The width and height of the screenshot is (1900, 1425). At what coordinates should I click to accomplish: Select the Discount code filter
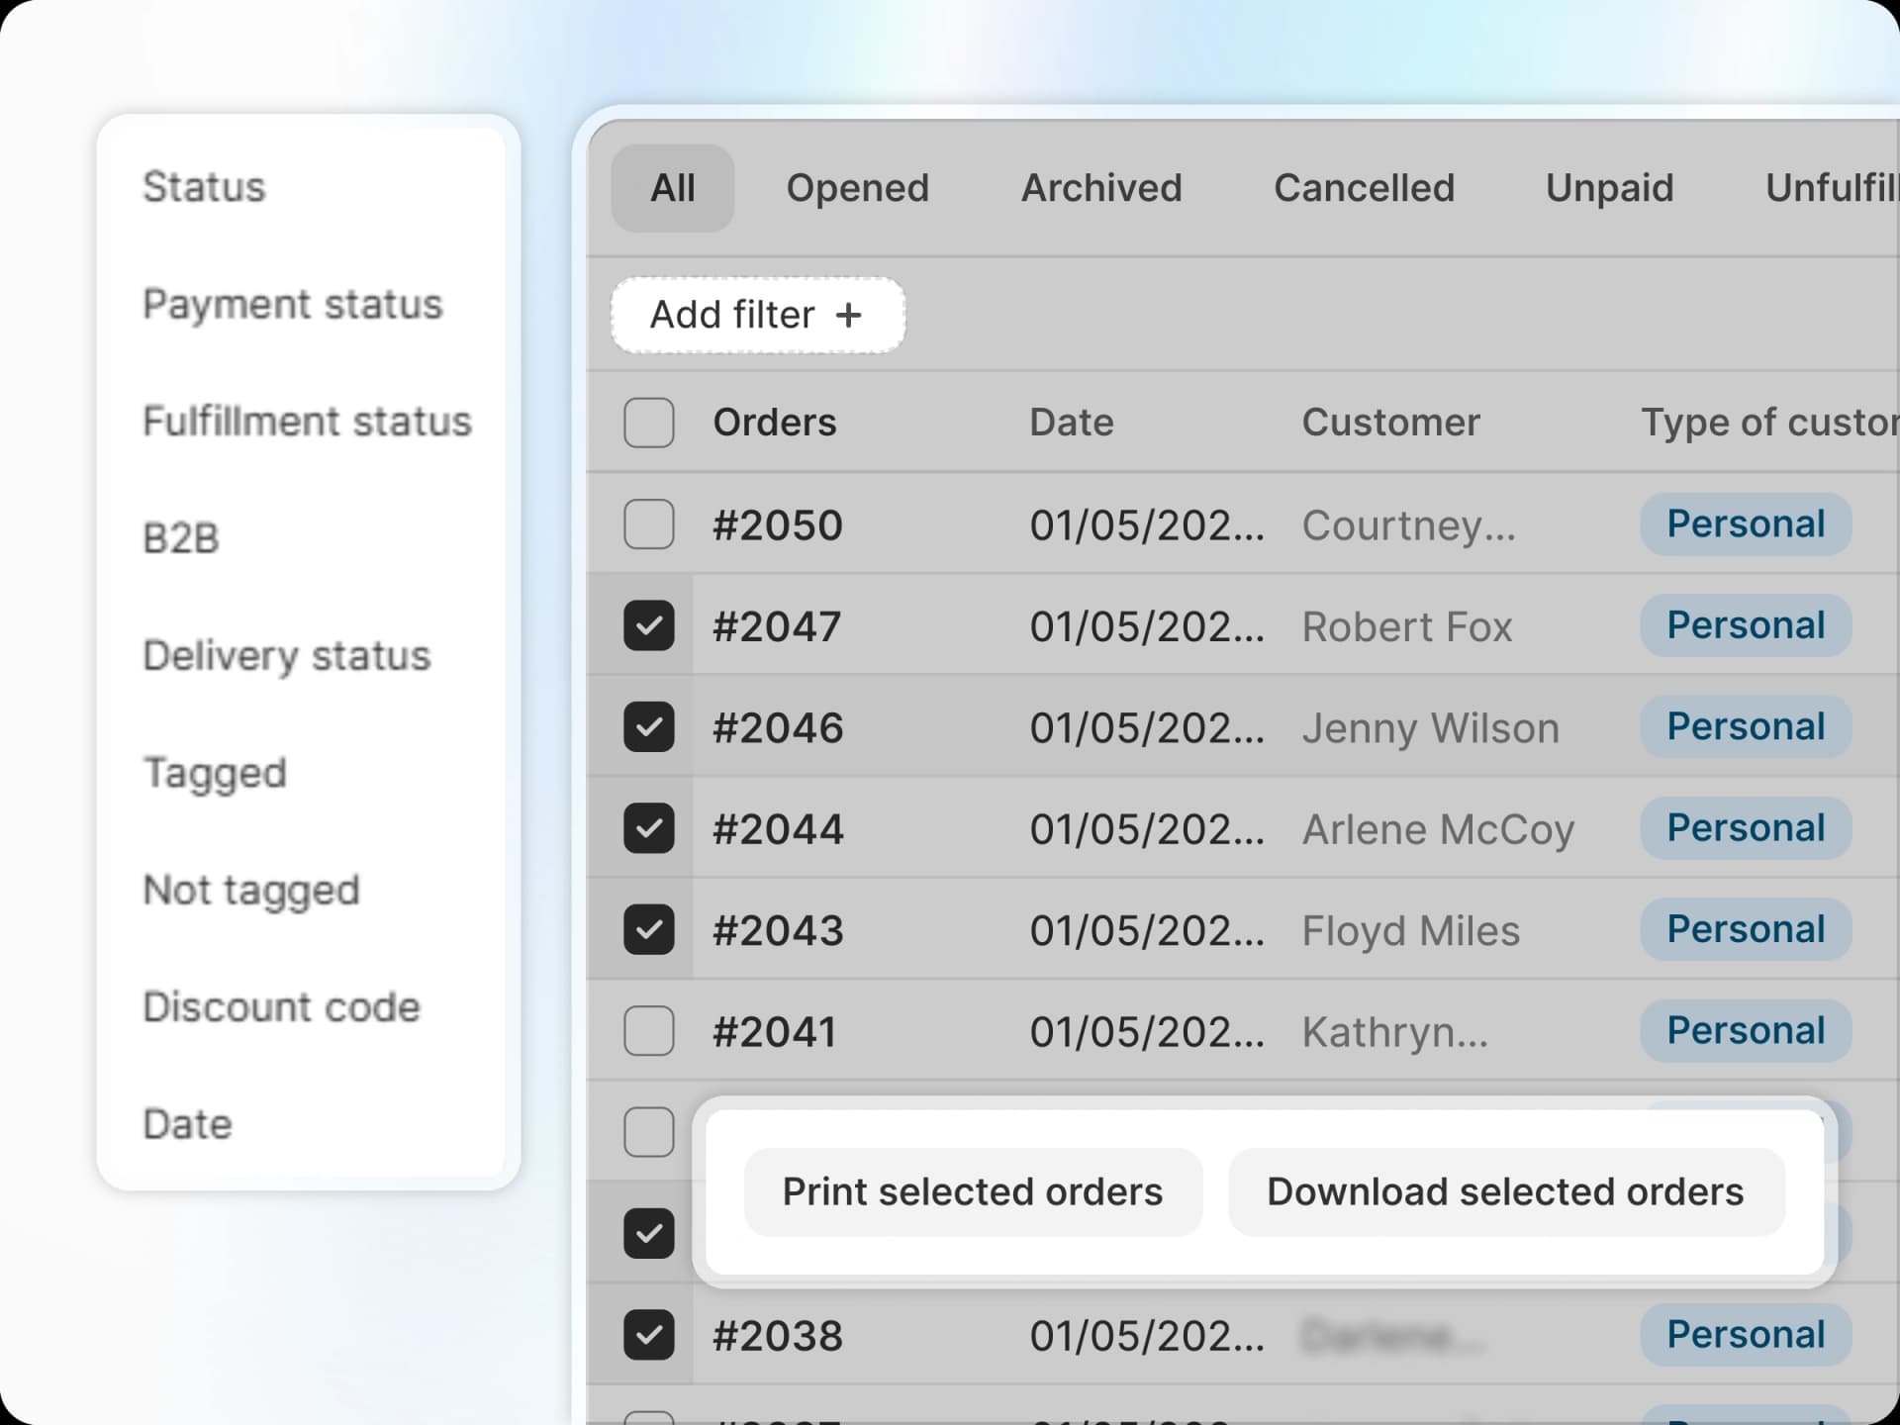coord(282,1007)
